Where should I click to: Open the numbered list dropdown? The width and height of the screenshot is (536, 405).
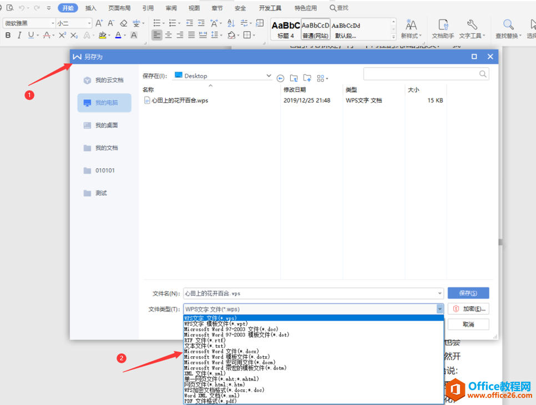(x=179, y=23)
